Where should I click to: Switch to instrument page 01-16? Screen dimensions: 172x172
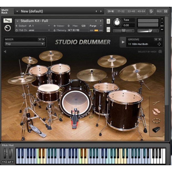(x=111, y=11)
